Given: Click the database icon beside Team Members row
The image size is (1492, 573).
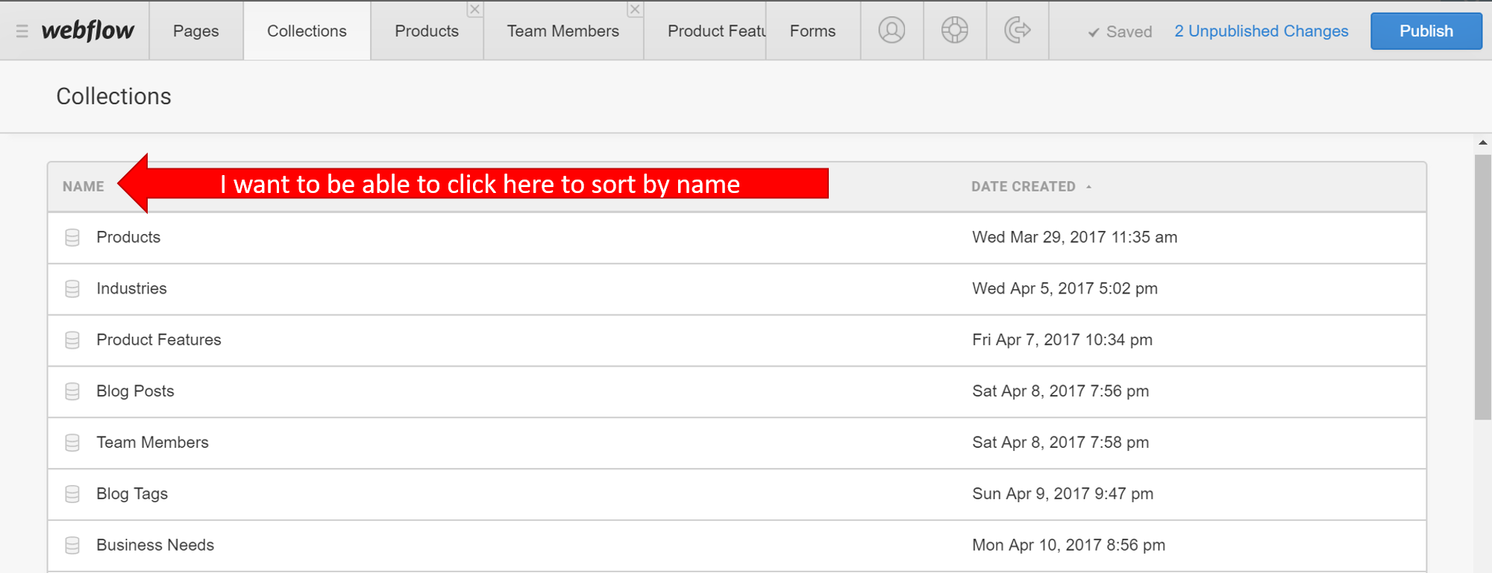Looking at the screenshot, I should [72, 443].
